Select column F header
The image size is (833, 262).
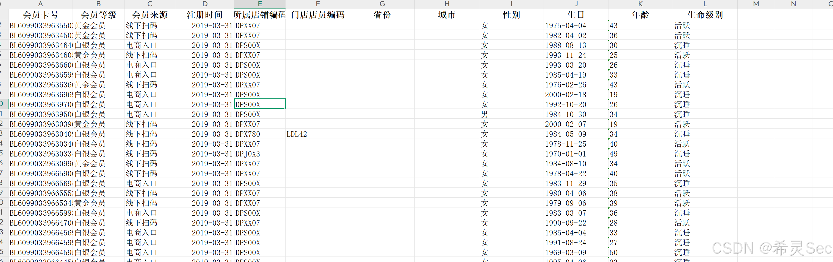(x=317, y=4)
